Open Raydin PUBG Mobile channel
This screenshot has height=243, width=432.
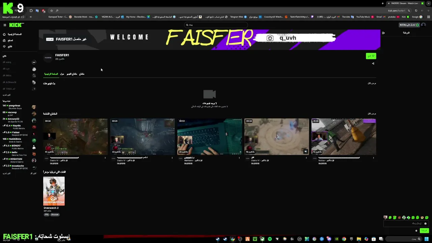pos(19,127)
